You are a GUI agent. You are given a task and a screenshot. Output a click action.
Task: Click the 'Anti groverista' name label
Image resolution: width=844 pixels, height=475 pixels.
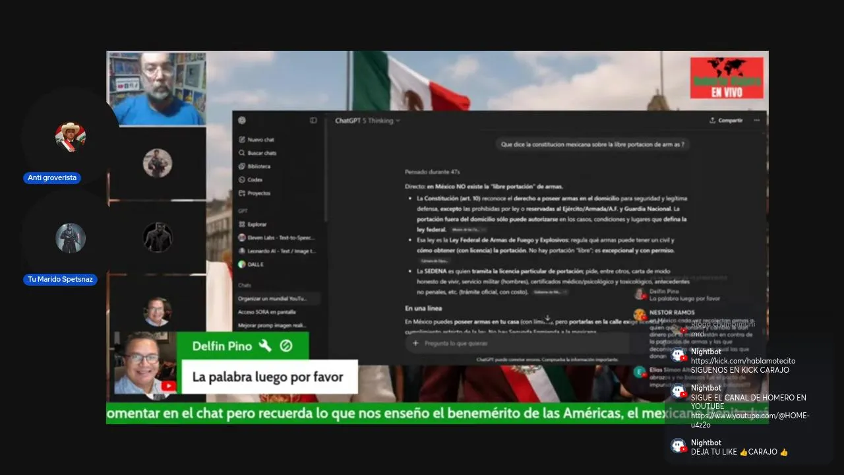click(x=52, y=178)
